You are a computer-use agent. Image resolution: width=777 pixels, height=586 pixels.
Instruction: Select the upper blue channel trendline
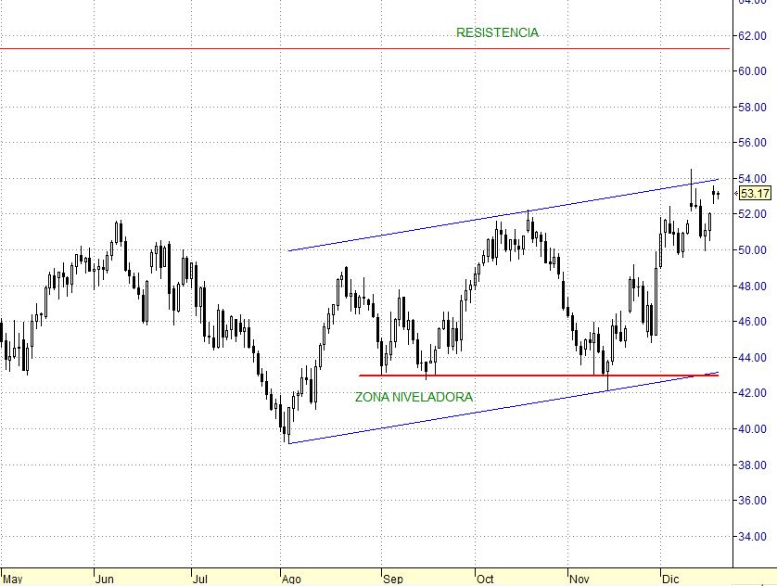(x=503, y=215)
